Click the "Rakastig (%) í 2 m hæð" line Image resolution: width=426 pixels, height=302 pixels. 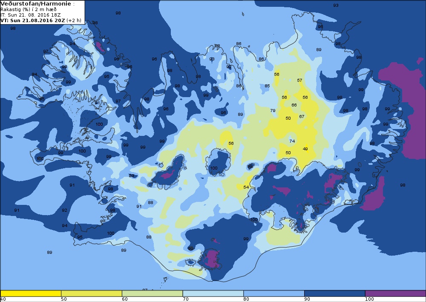coord(29,9)
